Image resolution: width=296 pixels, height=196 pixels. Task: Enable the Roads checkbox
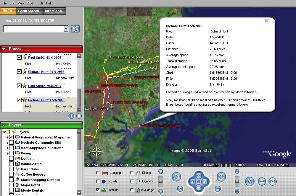pyautogui.click(x=98, y=181)
